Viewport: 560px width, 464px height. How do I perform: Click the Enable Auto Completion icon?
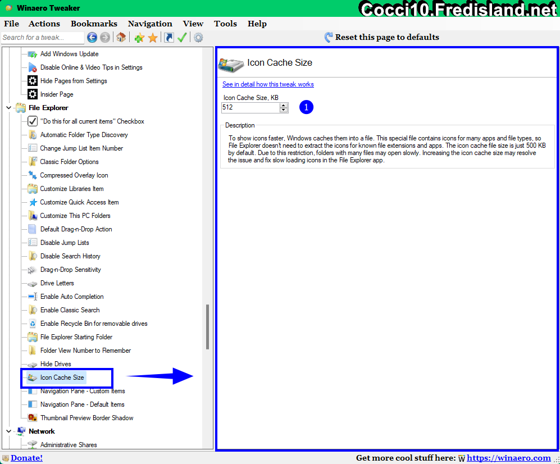tap(33, 297)
